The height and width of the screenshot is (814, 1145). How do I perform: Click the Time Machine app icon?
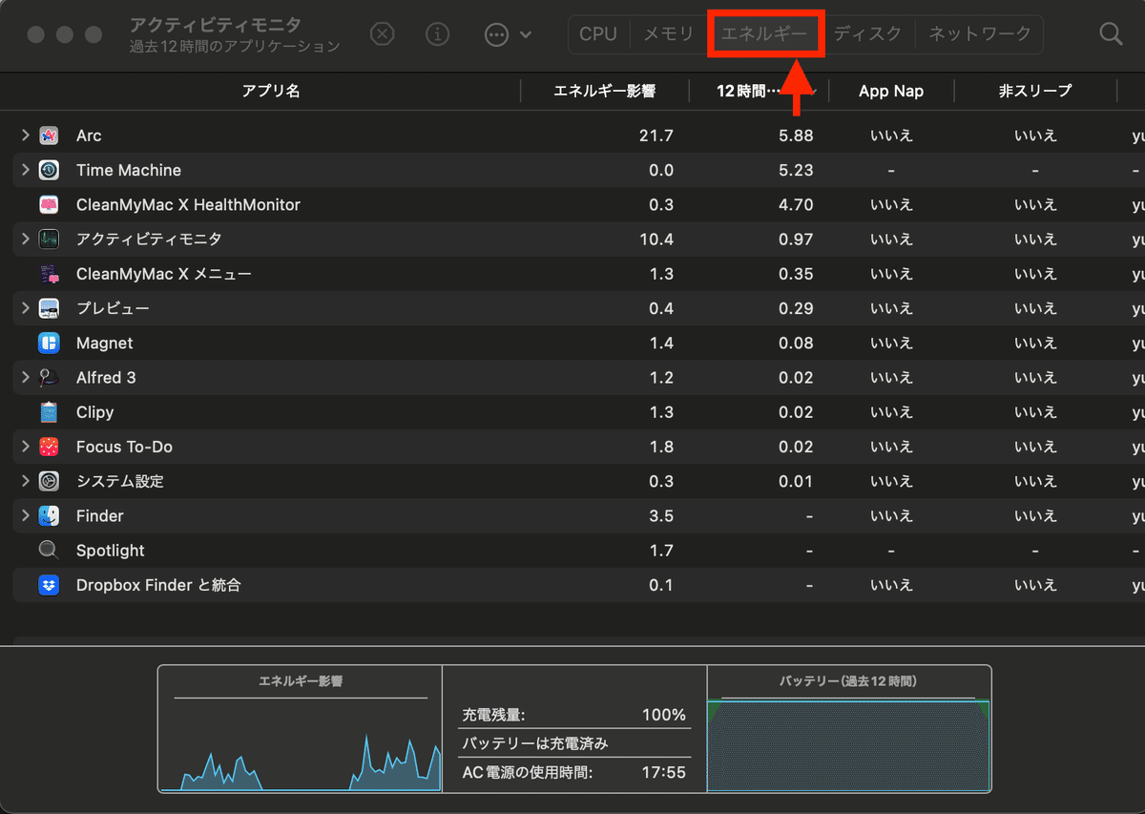click(50, 170)
